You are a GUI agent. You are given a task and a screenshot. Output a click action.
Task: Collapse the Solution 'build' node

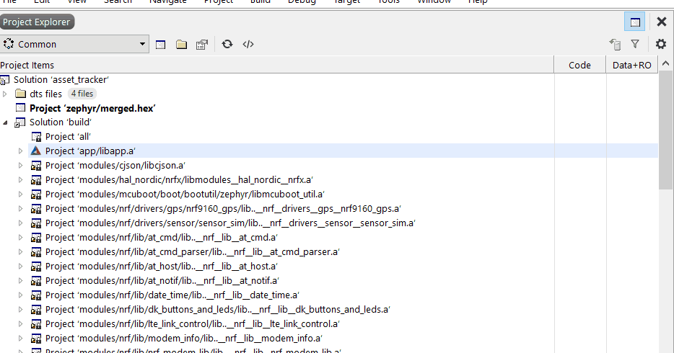(x=5, y=122)
